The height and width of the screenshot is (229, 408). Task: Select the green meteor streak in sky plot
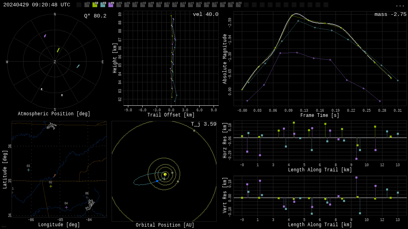coord(58,50)
